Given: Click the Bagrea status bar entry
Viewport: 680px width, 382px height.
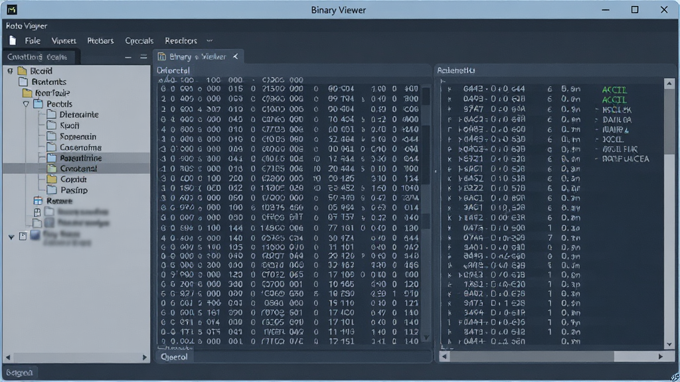Looking at the screenshot, I should click(19, 373).
